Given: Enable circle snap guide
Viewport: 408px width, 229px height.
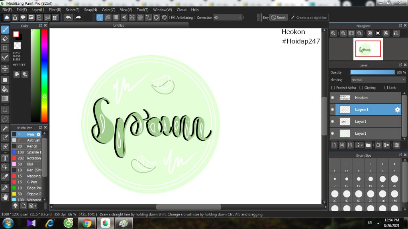Looking at the screenshot, I should click(140, 17).
